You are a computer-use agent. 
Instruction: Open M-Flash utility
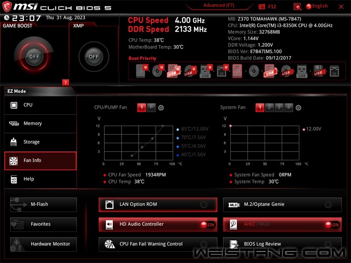(x=43, y=204)
